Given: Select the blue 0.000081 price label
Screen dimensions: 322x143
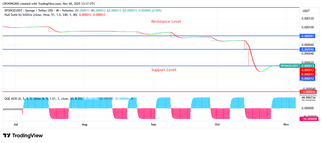Looking at the screenshot, I should 307,36.
